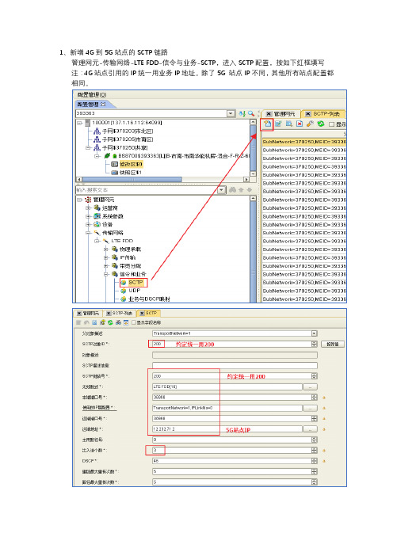This screenshot has width=393, height=556.
Task: Select the SCTP tab in the form panel
Action: click(149, 313)
